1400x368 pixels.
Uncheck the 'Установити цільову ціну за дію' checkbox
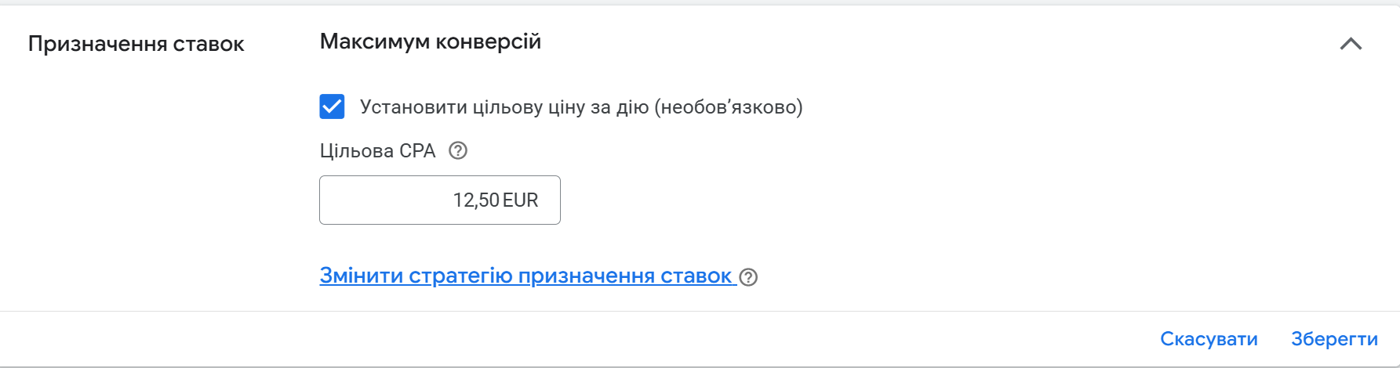332,106
